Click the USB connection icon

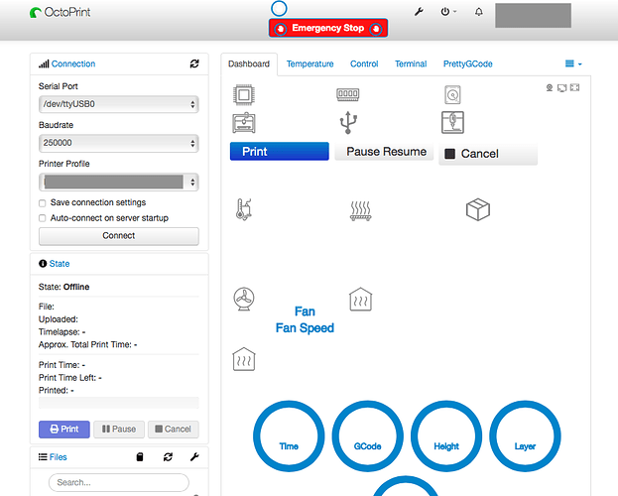point(348,123)
